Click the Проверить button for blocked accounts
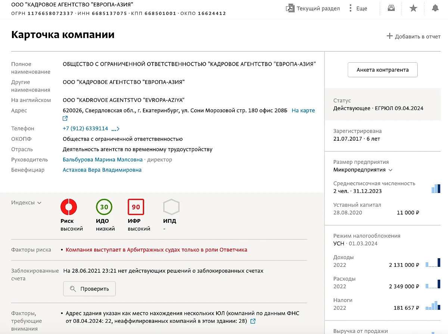This screenshot has width=448, height=334. (x=89, y=289)
